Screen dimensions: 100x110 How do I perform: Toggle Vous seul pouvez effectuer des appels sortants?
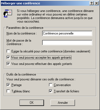(8, 64)
